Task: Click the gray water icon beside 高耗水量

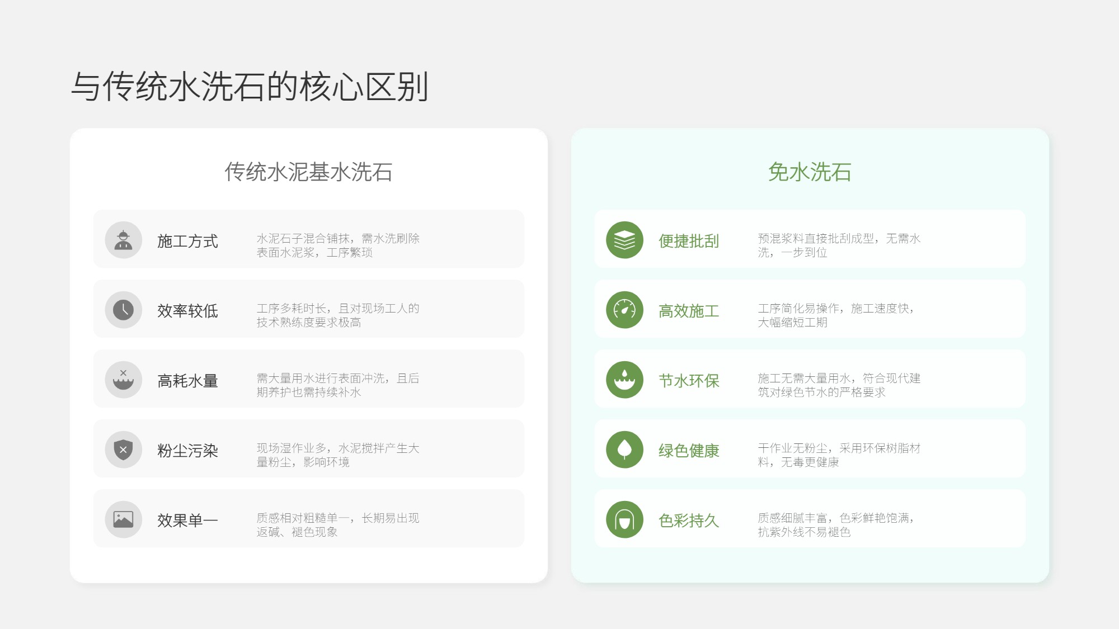Action: coord(123,380)
